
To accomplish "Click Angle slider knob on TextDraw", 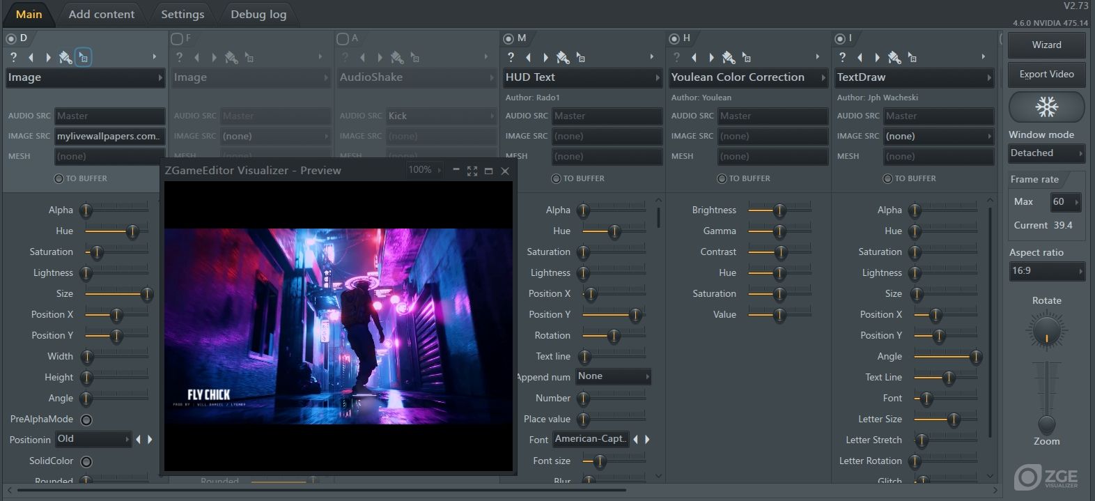I will pyautogui.click(x=975, y=357).
